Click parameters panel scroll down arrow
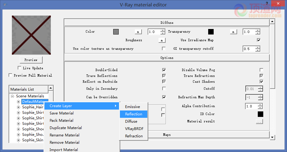The width and height of the screenshot is (287, 152). click(x=272, y=137)
